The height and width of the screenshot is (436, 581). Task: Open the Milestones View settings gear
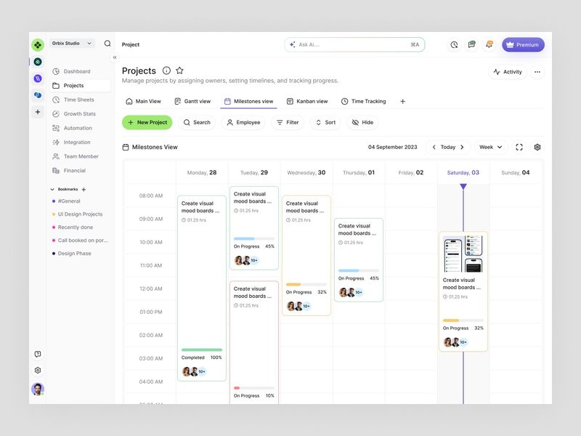pyautogui.click(x=537, y=147)
